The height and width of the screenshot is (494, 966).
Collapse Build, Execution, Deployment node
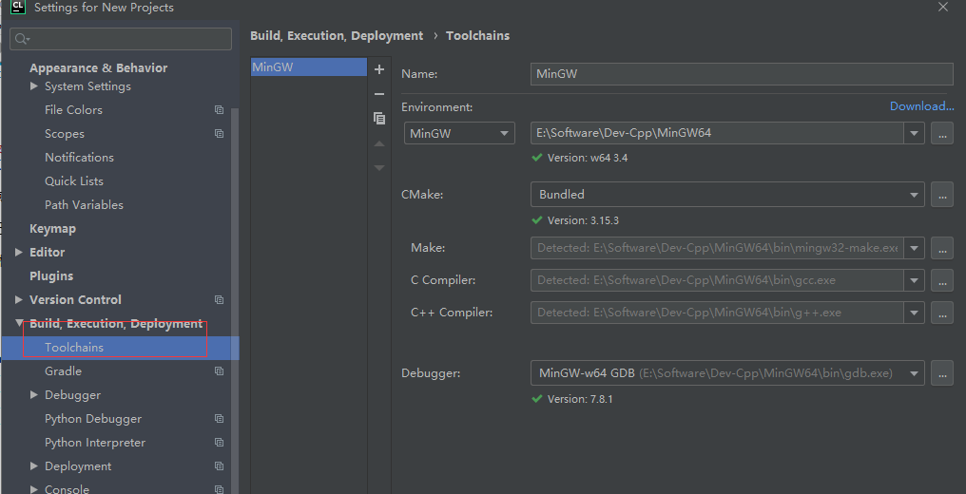(x=19, y=323)
